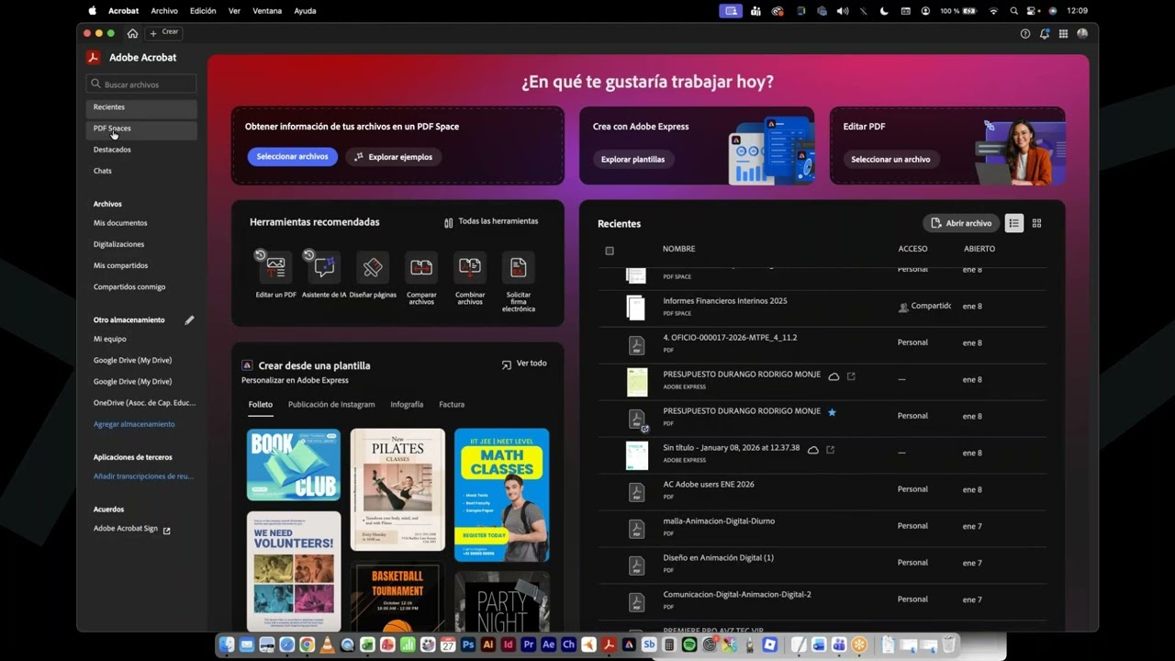
Task: Open Mis compartidos in the sidebar
Action: (x=120, y=265)
